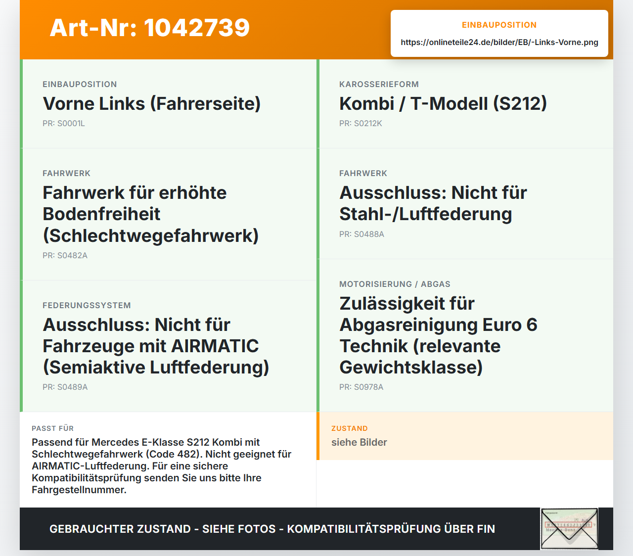Click PR code S0488A
Image resolution: width=633 pixels, height=556 pixels.
(362, 234)
